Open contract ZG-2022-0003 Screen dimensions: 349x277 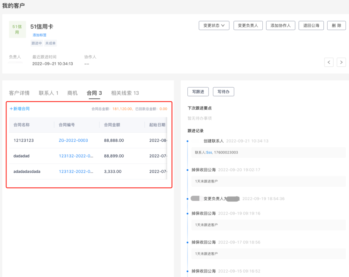(x=73, y=140)
